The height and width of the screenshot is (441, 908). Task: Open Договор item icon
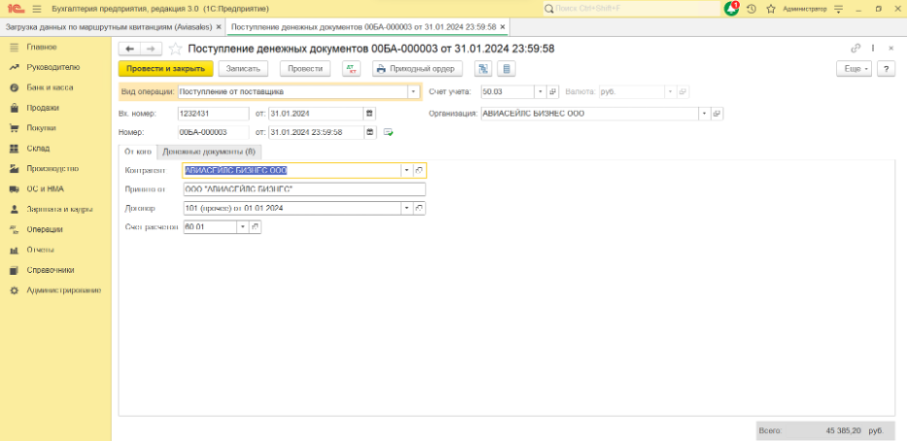[419, 208]
